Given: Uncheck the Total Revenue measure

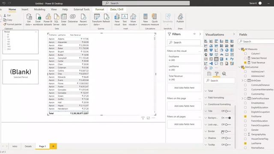Looking at the screenshot, I should [x=245, y=62].
